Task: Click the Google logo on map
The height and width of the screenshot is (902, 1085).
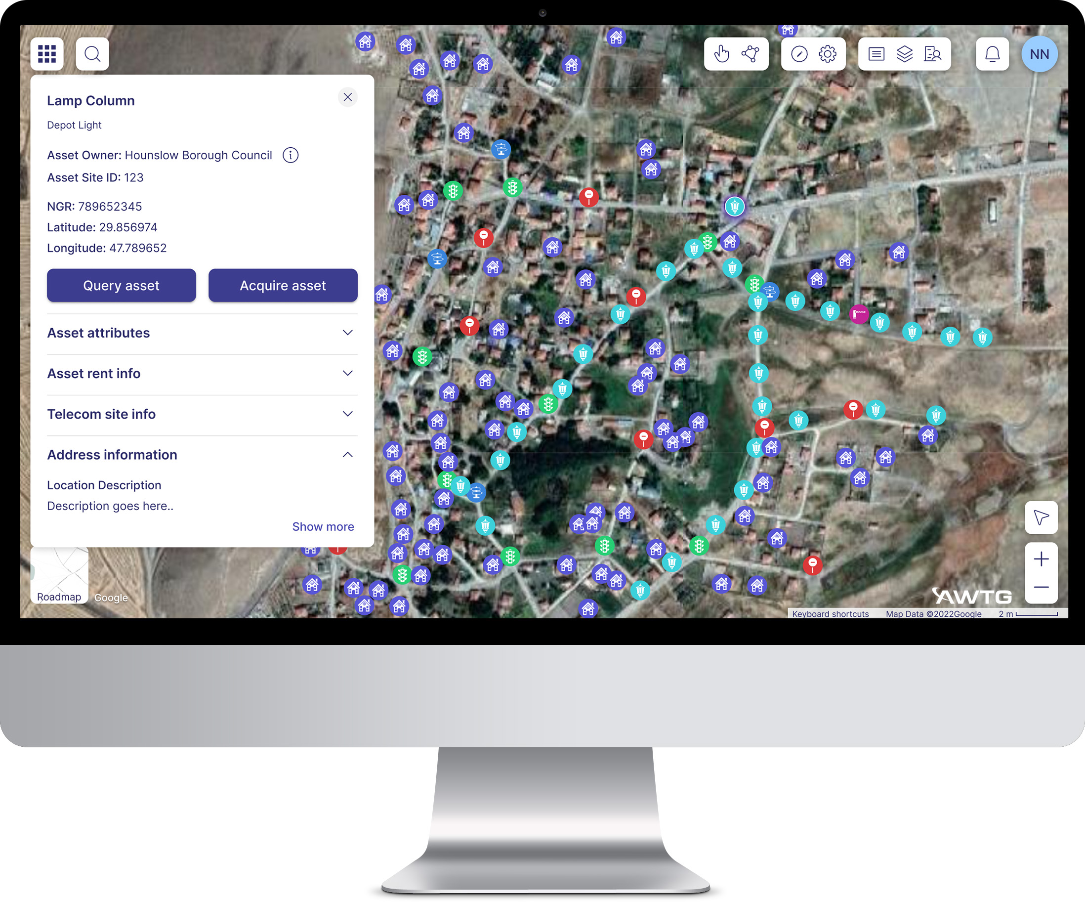Action: [111, 598]
